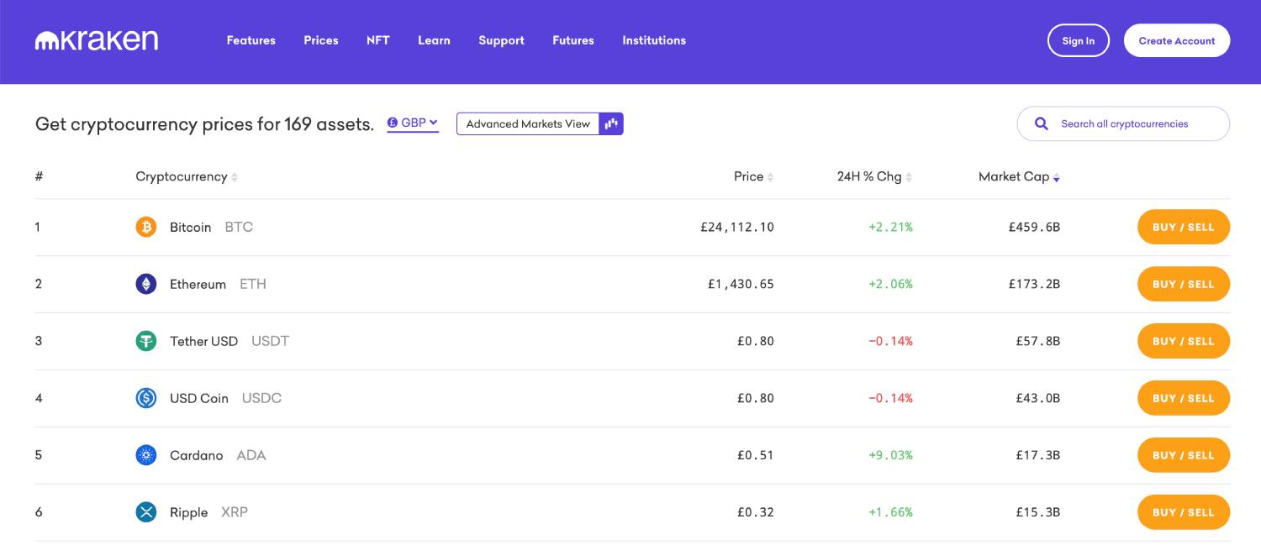The height and width of the screenshot is (545, 1261).
Task: Focus the Search all cryptocurrencies field
Action: coord(1123,123)
